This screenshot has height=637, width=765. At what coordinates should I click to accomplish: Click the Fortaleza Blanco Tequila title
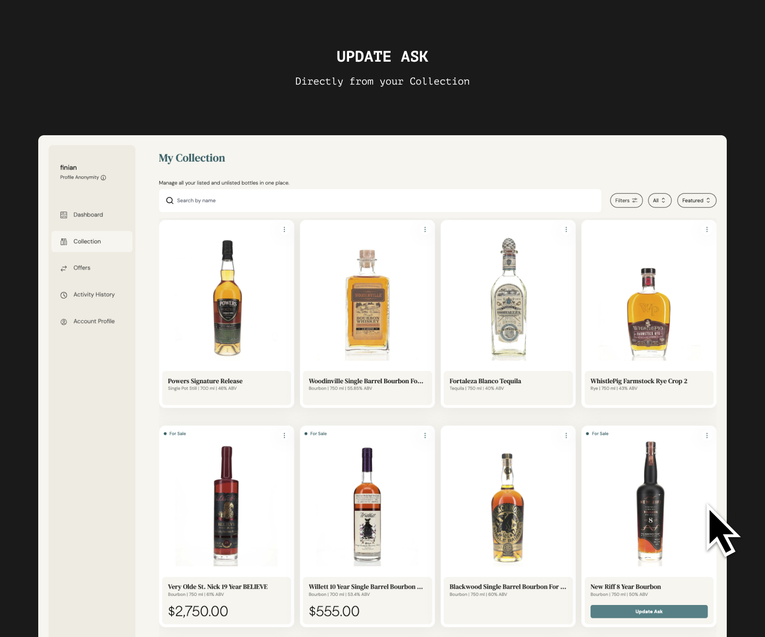[x=485, y=381]
